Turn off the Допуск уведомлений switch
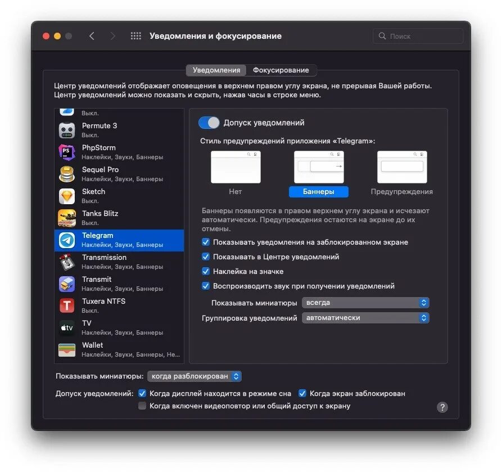502x472 pixels. [x=209, y=123]
